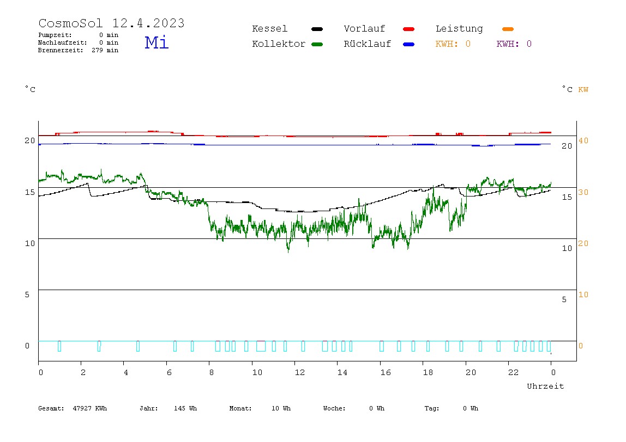Click the black Kessel legend swatch
Image resolution: width=626 pixels, height=442 pixels.
coord(317,29)
